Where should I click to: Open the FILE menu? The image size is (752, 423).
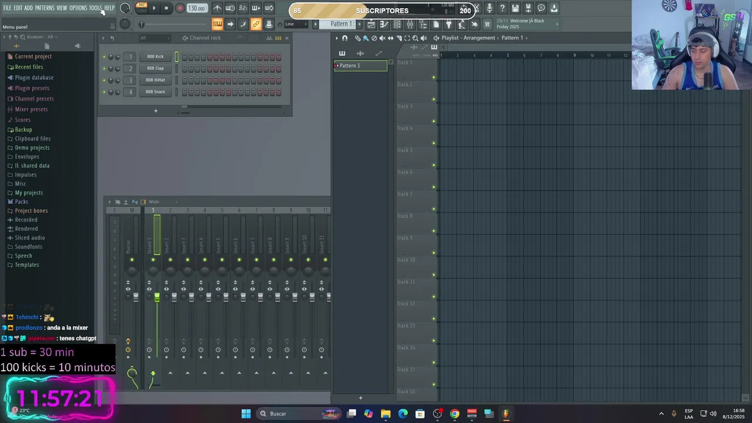click(7, 8)
